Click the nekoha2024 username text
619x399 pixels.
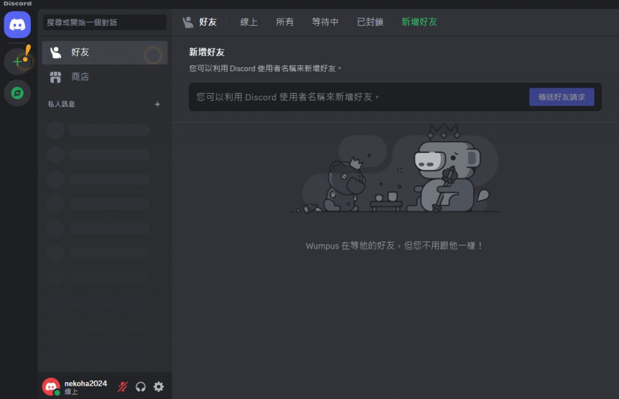pyautogui.click(x=86, y=384)
